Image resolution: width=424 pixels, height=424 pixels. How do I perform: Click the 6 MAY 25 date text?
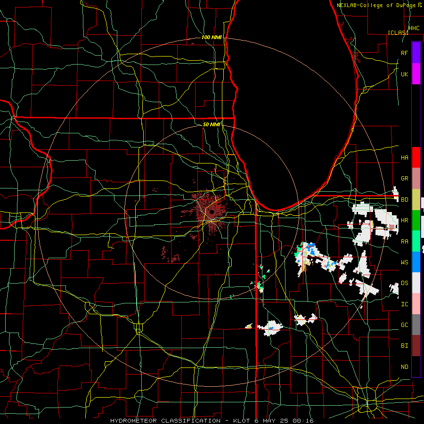click(x=271, y=421)
